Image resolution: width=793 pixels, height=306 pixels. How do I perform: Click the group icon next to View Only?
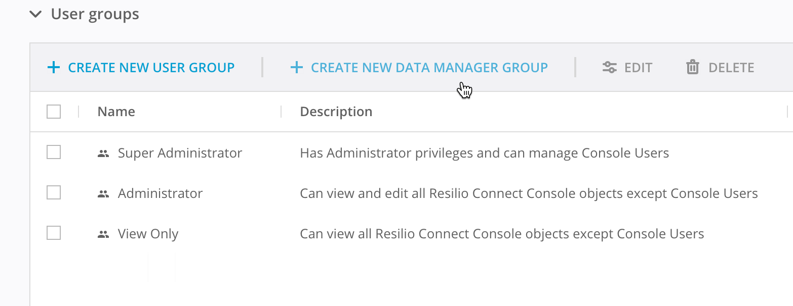[103, 234]
